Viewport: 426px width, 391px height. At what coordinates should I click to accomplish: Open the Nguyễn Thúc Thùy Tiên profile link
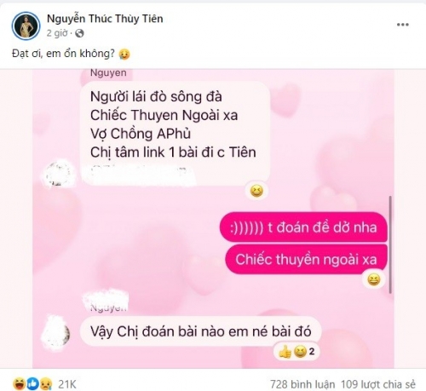point(105,19)
